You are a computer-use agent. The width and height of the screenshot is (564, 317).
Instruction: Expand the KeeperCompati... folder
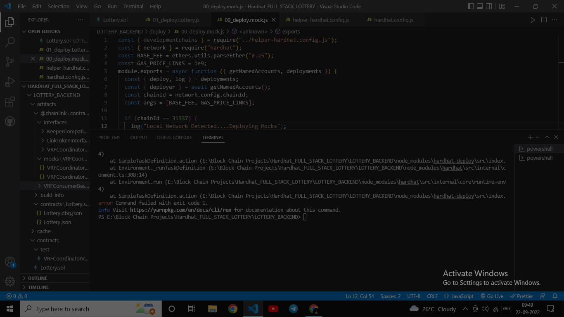coord(67,131)
